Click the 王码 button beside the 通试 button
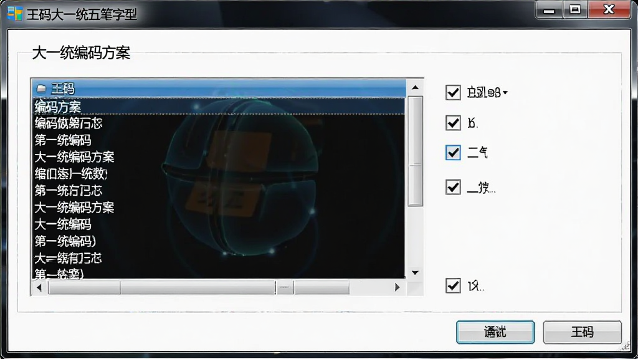 (583, 332)
